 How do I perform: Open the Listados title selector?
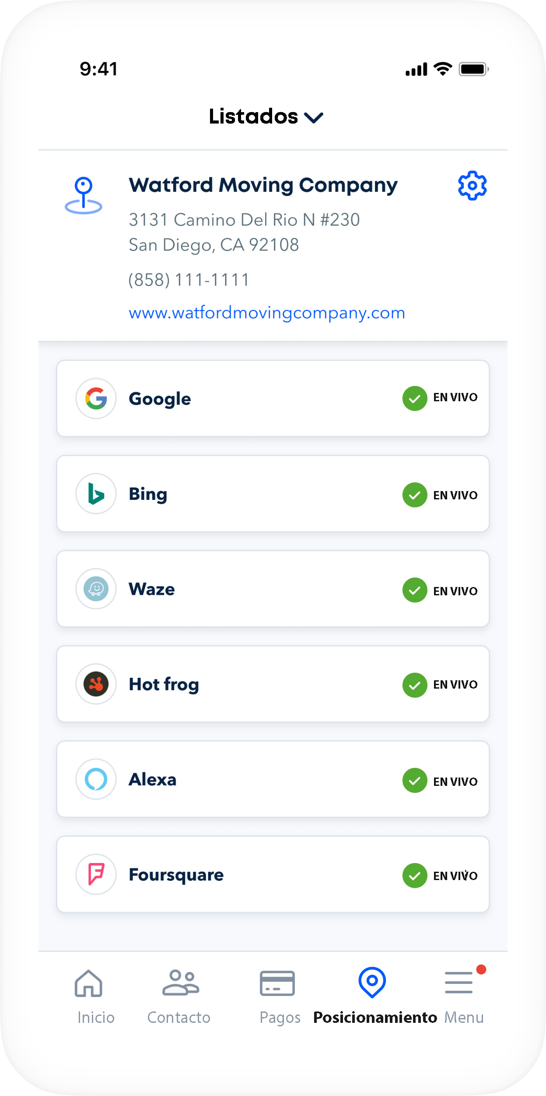253,117
